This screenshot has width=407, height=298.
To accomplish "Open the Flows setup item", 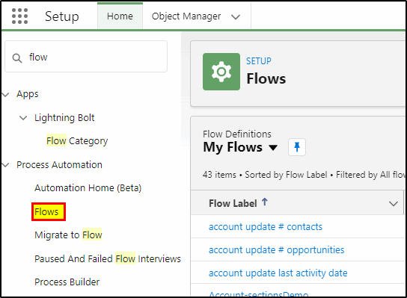I will pyautogui.click(x=46, y=211).
